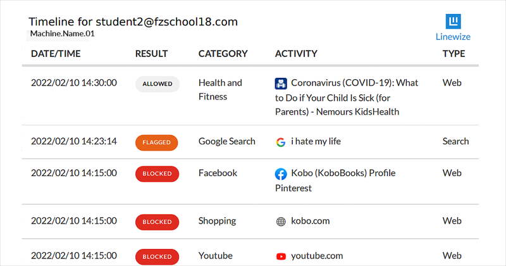
Task: Click the ACTIVITY column header
Action: [x=296, y=54]
